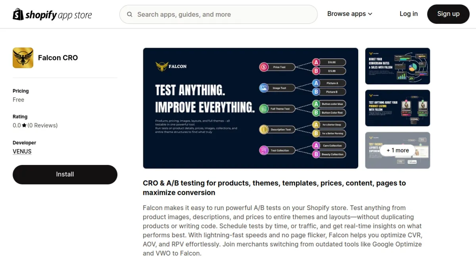Select the Free pricing text
The image size is (476, 257).
click(18, 100)
